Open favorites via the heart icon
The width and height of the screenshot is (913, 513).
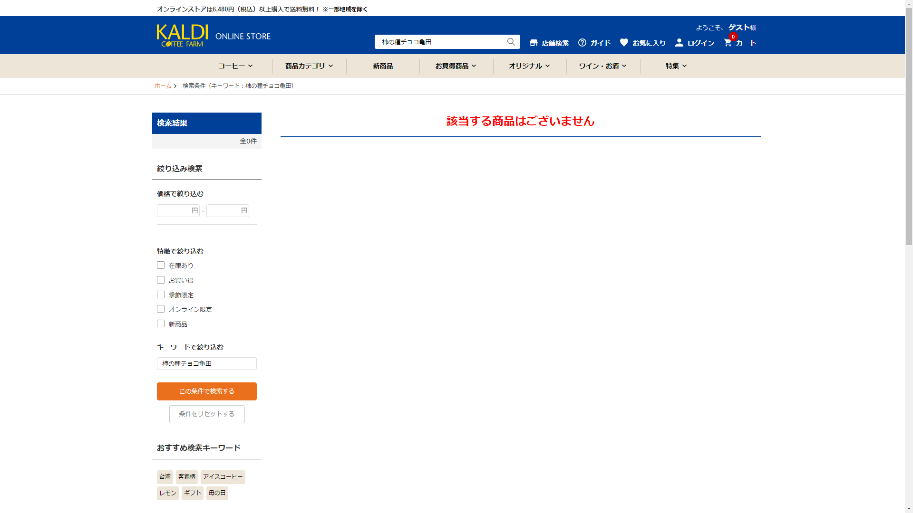tap(624, 42)
